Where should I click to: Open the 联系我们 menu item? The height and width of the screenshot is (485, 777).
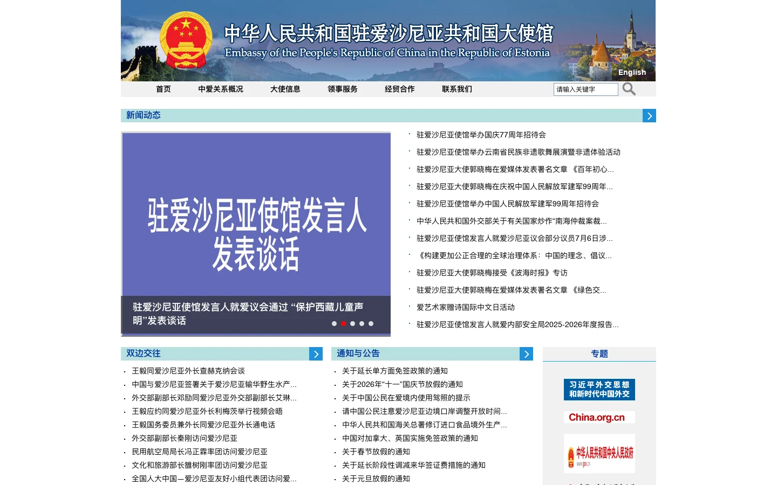point(457,89)
